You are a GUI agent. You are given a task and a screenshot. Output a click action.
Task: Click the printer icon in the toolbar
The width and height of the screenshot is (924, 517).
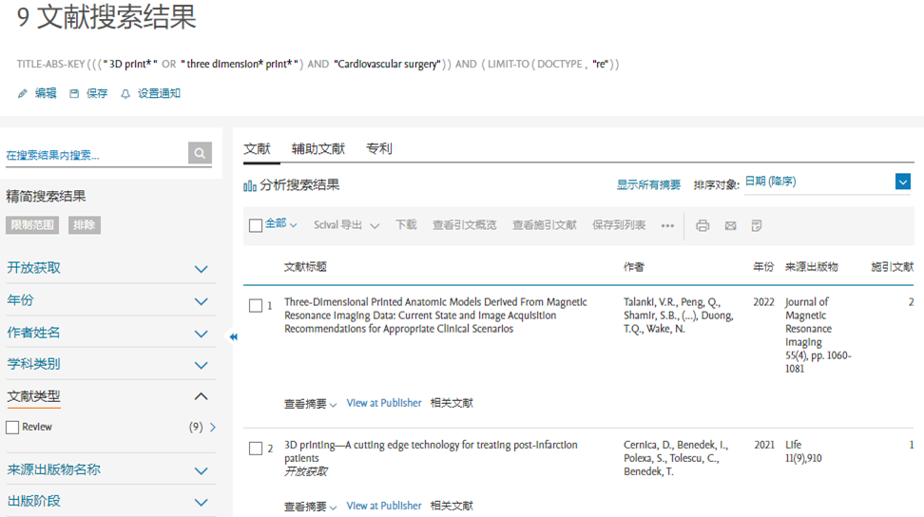(x=703, y=226)
